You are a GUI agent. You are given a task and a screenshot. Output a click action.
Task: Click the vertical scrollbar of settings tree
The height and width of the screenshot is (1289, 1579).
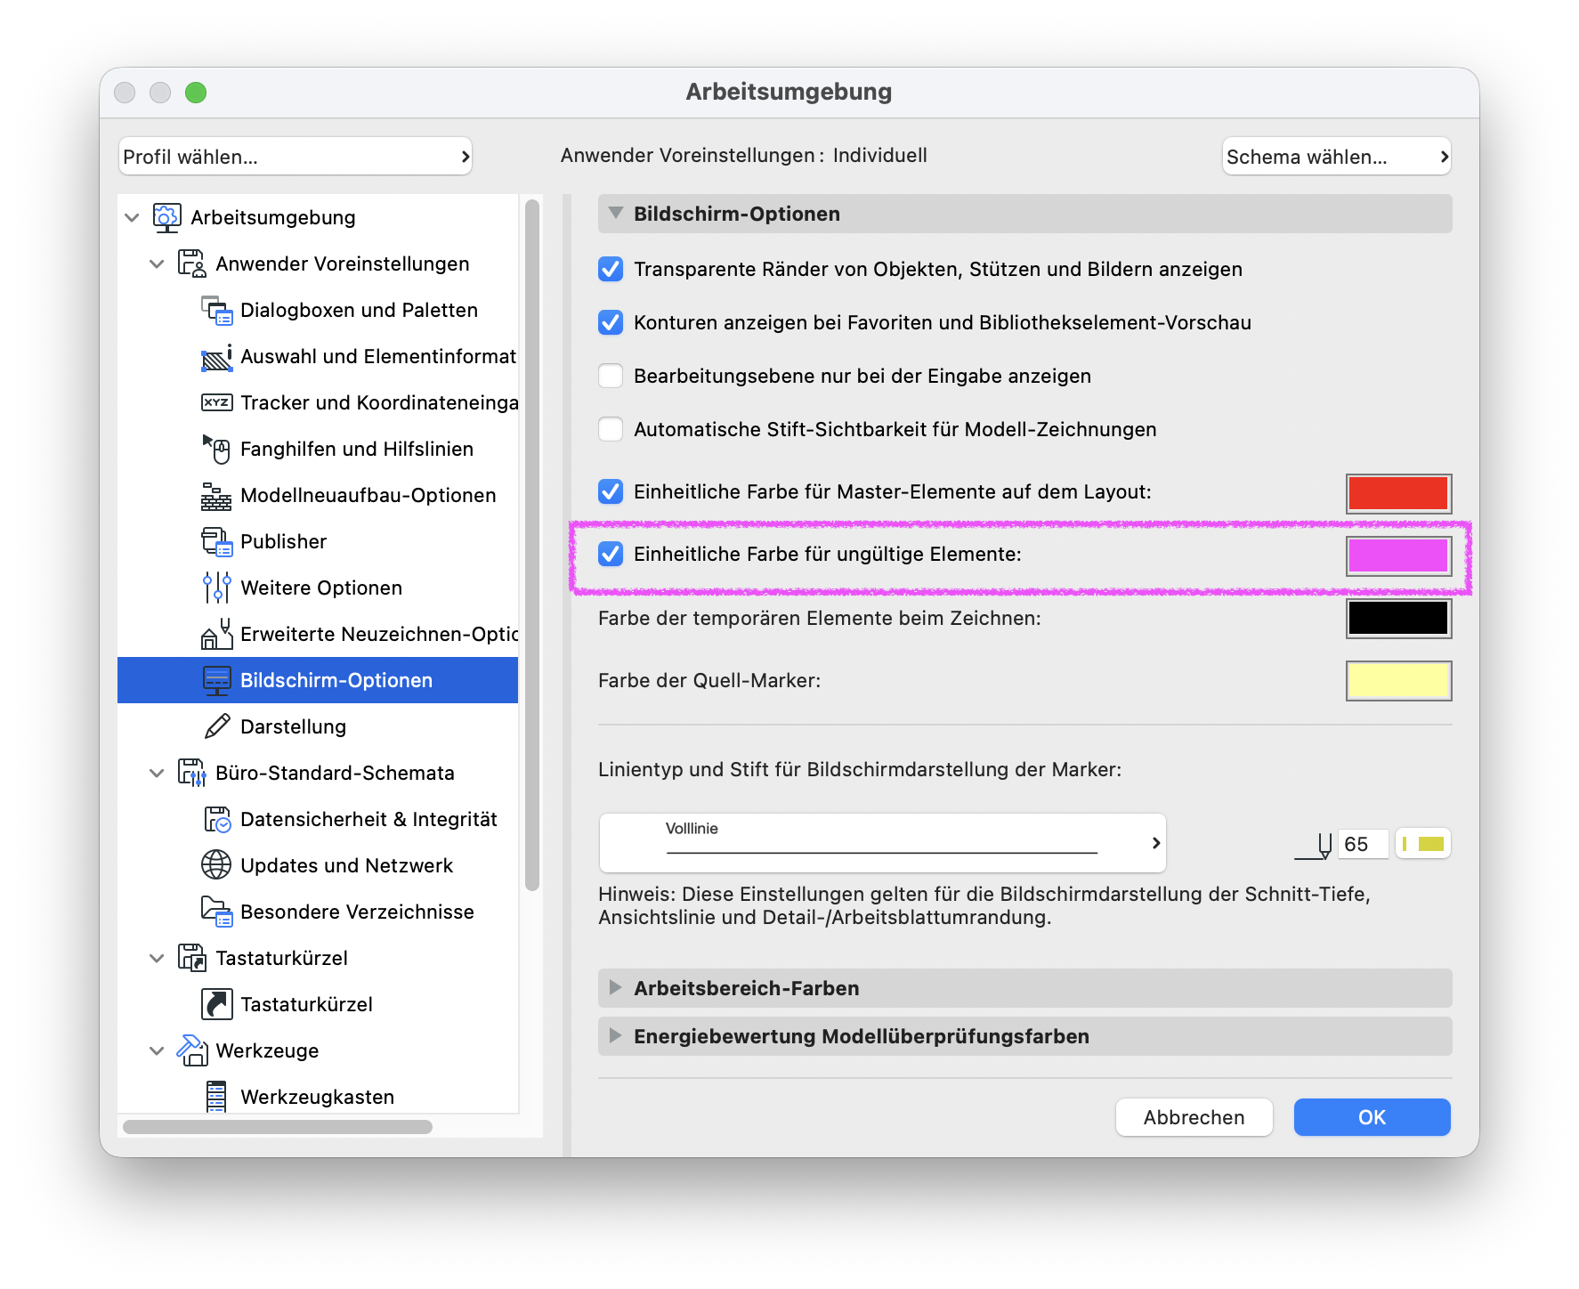coord(532,545)
